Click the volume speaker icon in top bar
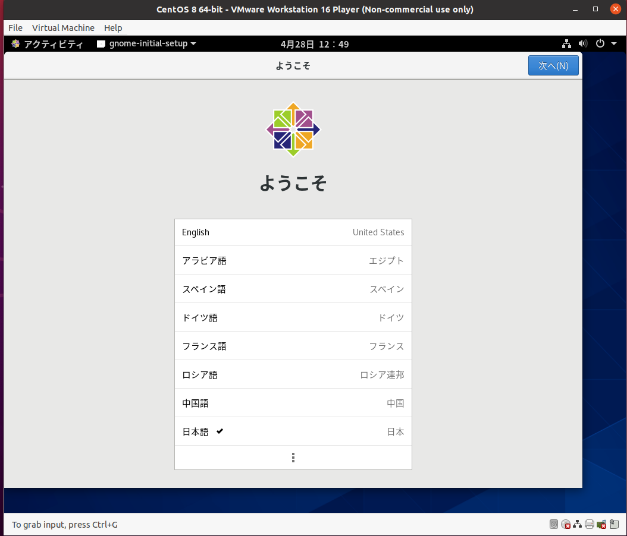The height and width of the screenshot is (536, 627). point(582,44)
